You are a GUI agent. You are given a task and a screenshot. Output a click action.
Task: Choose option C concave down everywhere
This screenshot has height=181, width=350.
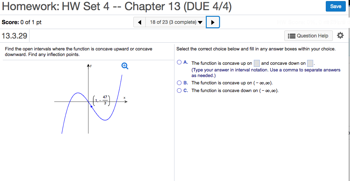click(179, 90)
